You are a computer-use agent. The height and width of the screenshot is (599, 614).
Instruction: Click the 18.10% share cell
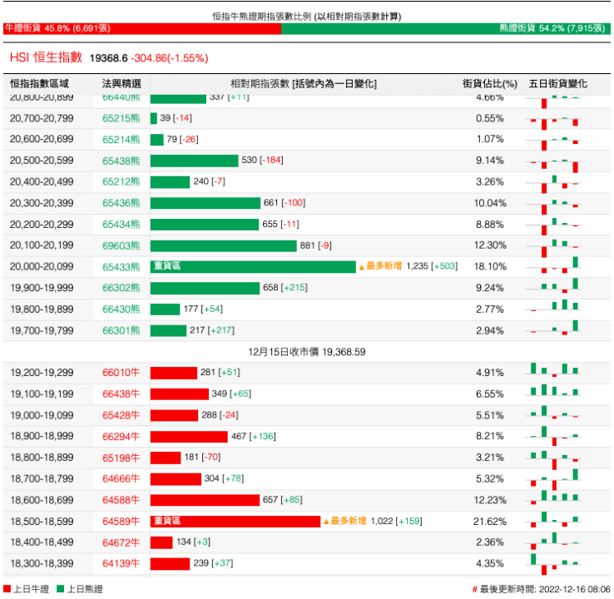(490, 266)
